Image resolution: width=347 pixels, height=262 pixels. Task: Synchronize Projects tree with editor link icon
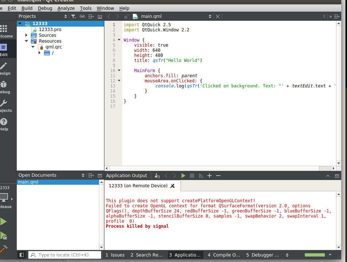click(x=82, y=16)
